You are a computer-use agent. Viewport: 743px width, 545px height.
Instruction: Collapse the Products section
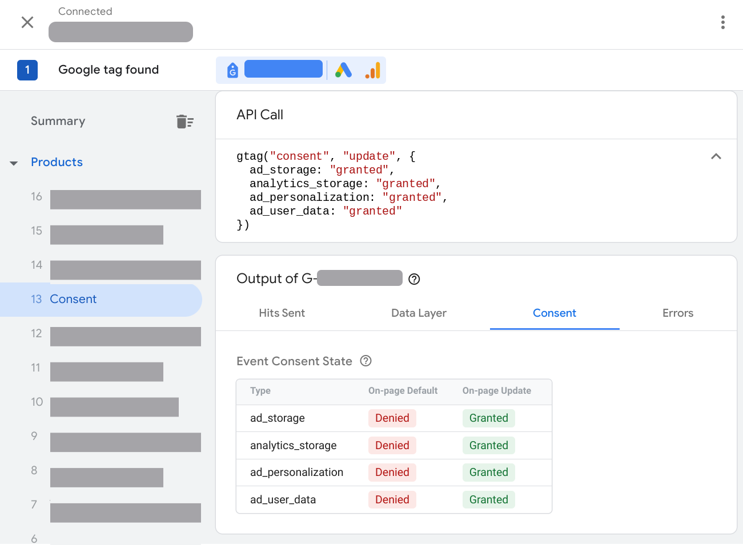coord(13,163)
